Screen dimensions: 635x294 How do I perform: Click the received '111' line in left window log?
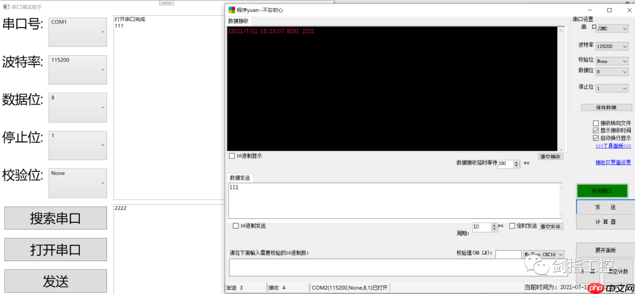(119, 26)
